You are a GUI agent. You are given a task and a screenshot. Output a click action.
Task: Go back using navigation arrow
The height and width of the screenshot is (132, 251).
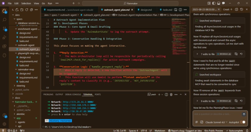coord(73,3)
